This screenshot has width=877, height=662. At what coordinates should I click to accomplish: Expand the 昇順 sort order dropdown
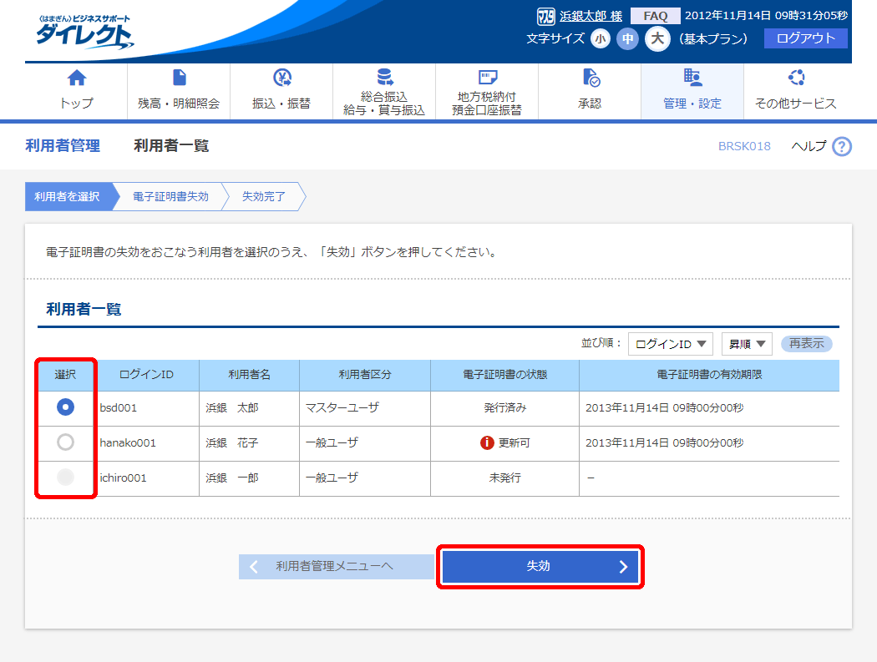(747, 343)
